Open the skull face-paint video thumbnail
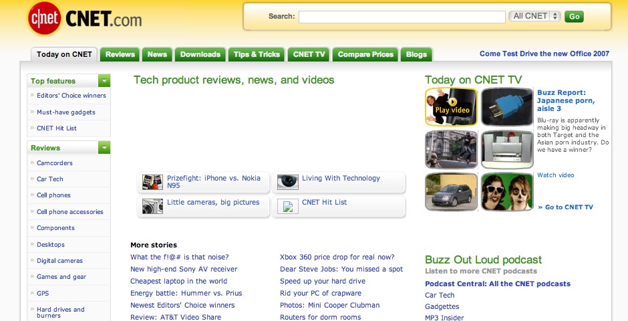 (x=507, y=192)
